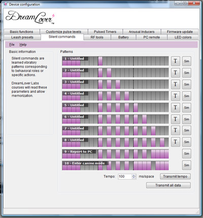Simulate pattern 7 with its Sim button
The width and height of the screenshot is (203, 218).
pyautogui.click(x=187, y=130)
